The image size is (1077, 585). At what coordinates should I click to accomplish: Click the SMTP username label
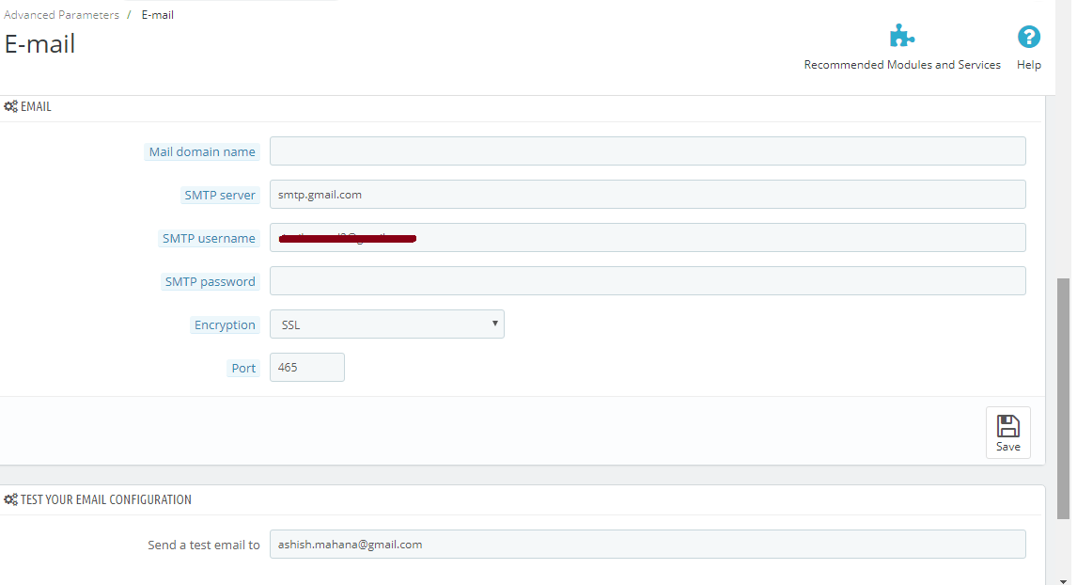click(x=209, y=239)
